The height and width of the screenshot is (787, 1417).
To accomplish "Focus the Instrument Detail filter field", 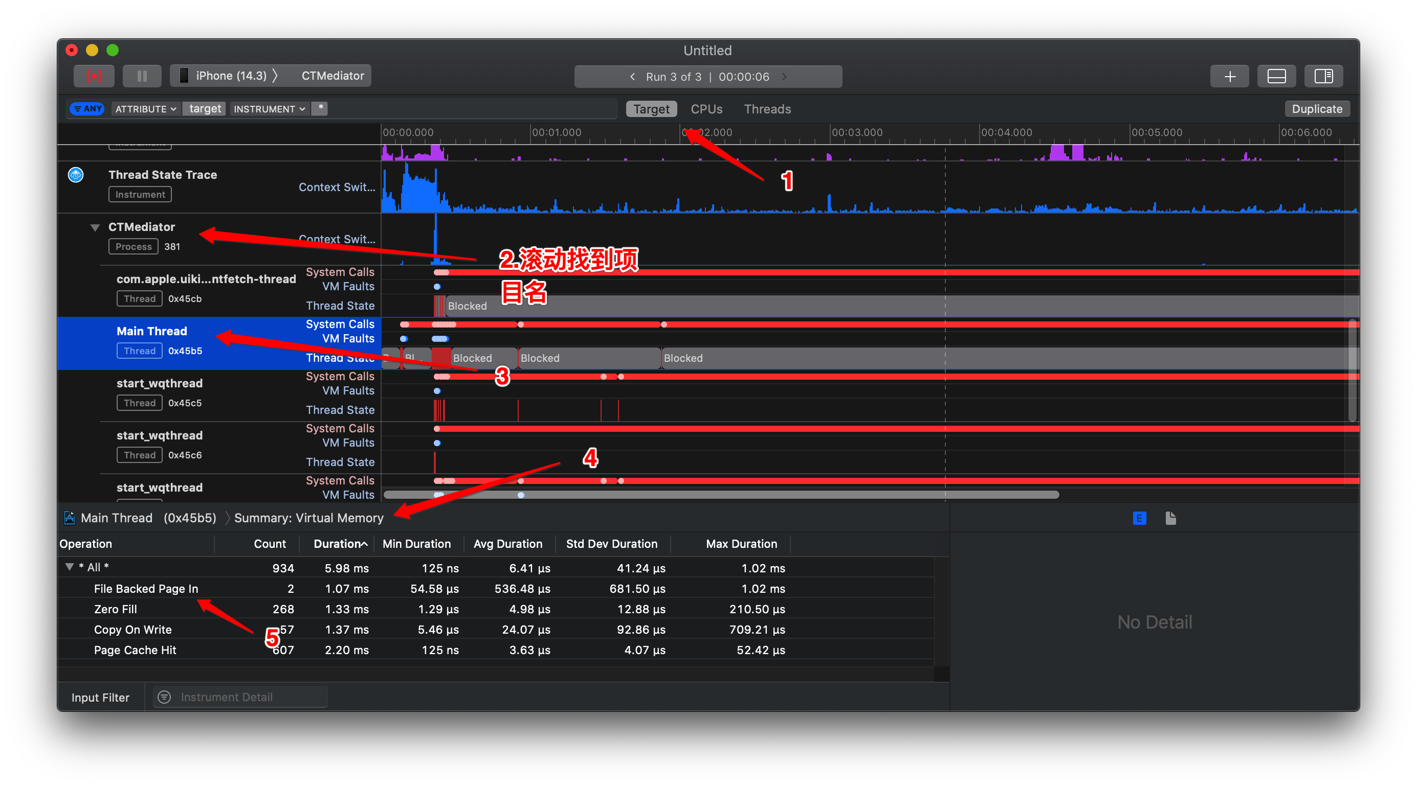I will coord(240,697).
